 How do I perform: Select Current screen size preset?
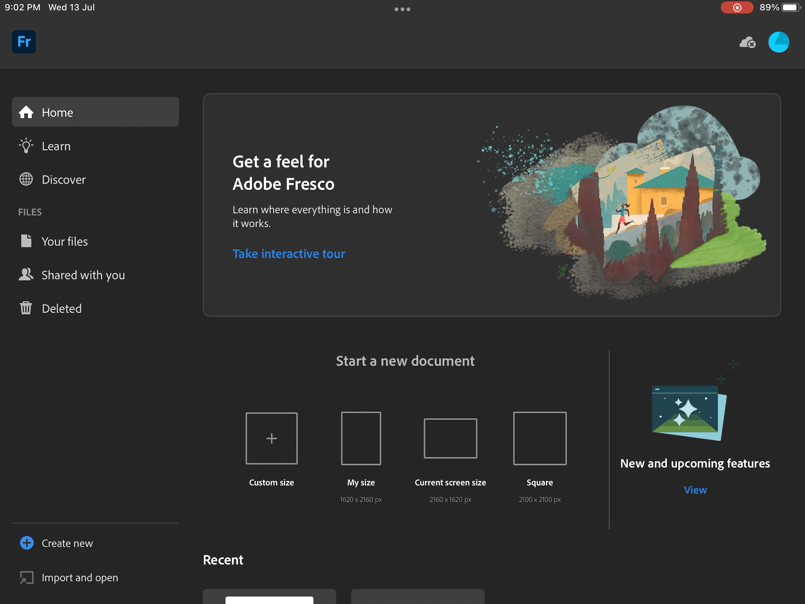pos(450,438)
